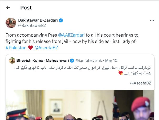159x120 pixels.
Task: Open the three-dot more options menu
Action: tap(152, 20)
